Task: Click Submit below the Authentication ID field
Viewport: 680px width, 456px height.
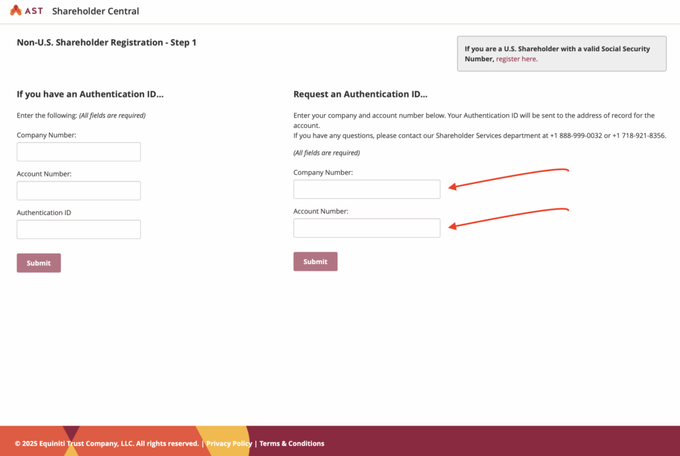Action: click(x=39, y=263)
